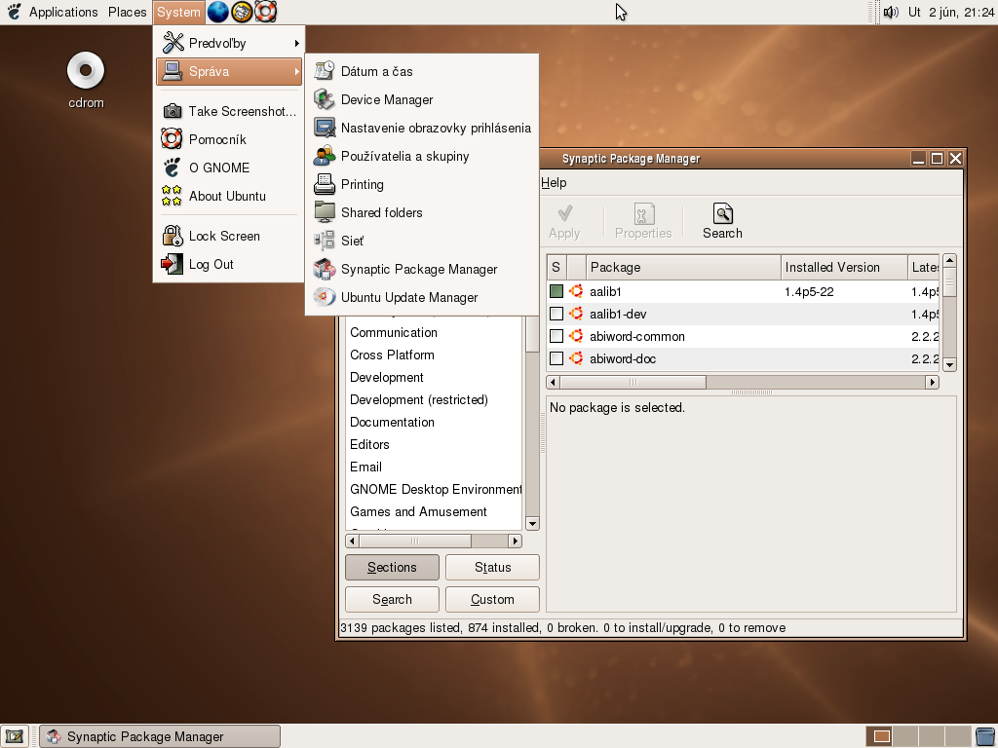Screen dimensions: 998x748
Task: Select the Email section
Action: coord(434,467)
